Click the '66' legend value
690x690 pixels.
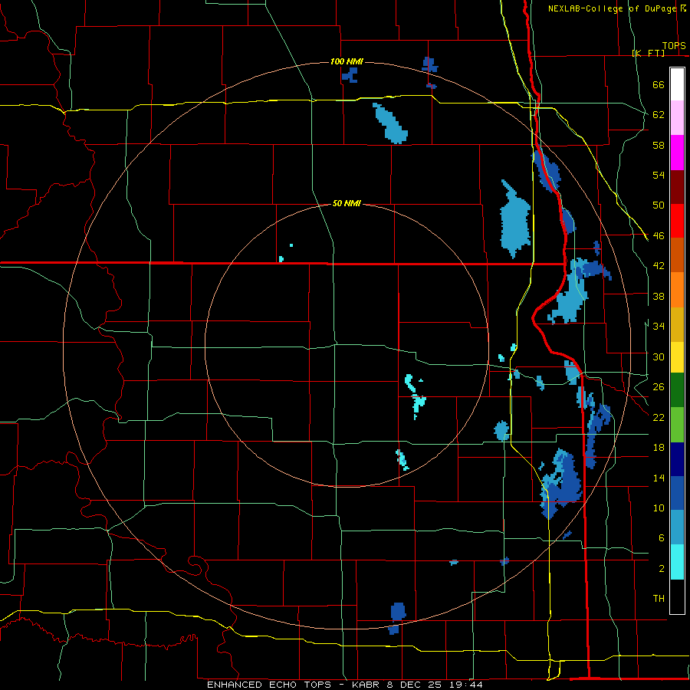[659, 84]
